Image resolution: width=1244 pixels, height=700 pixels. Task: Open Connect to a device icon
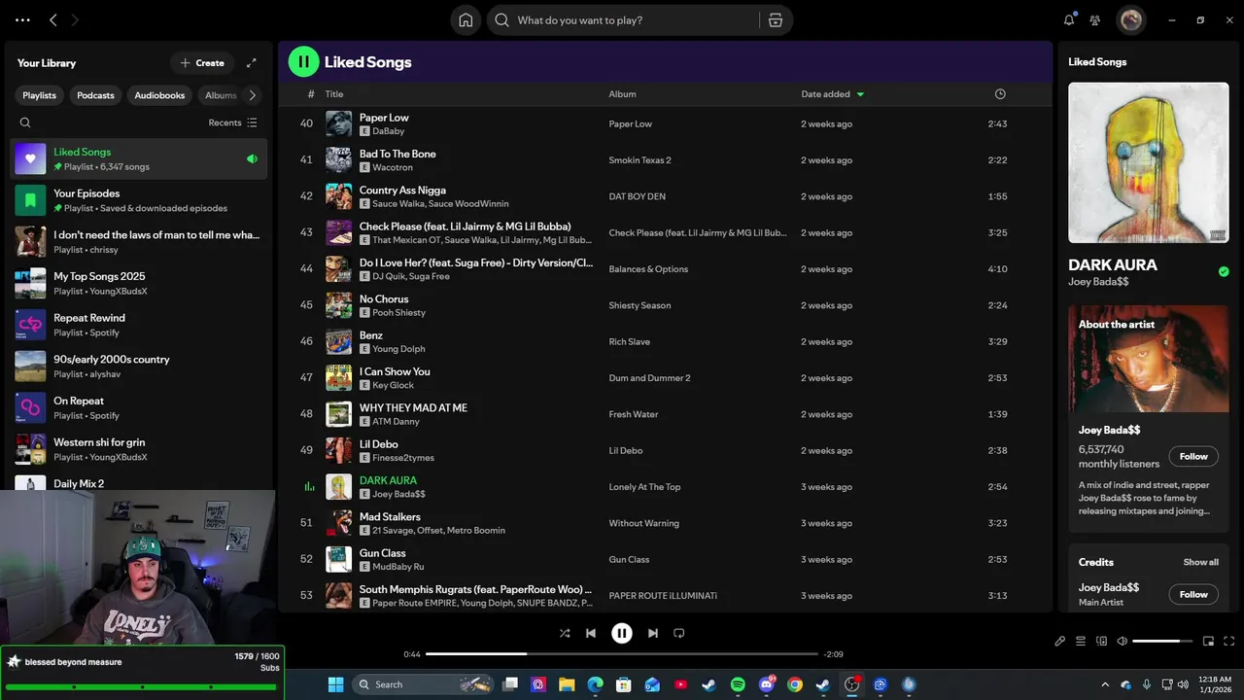[x=1101, y=641]
